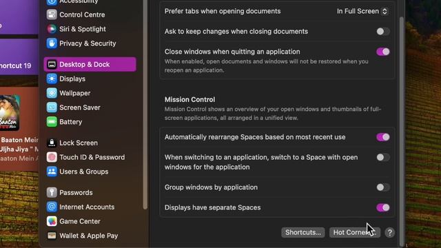Disable Close windows when quitting an application

383,52
